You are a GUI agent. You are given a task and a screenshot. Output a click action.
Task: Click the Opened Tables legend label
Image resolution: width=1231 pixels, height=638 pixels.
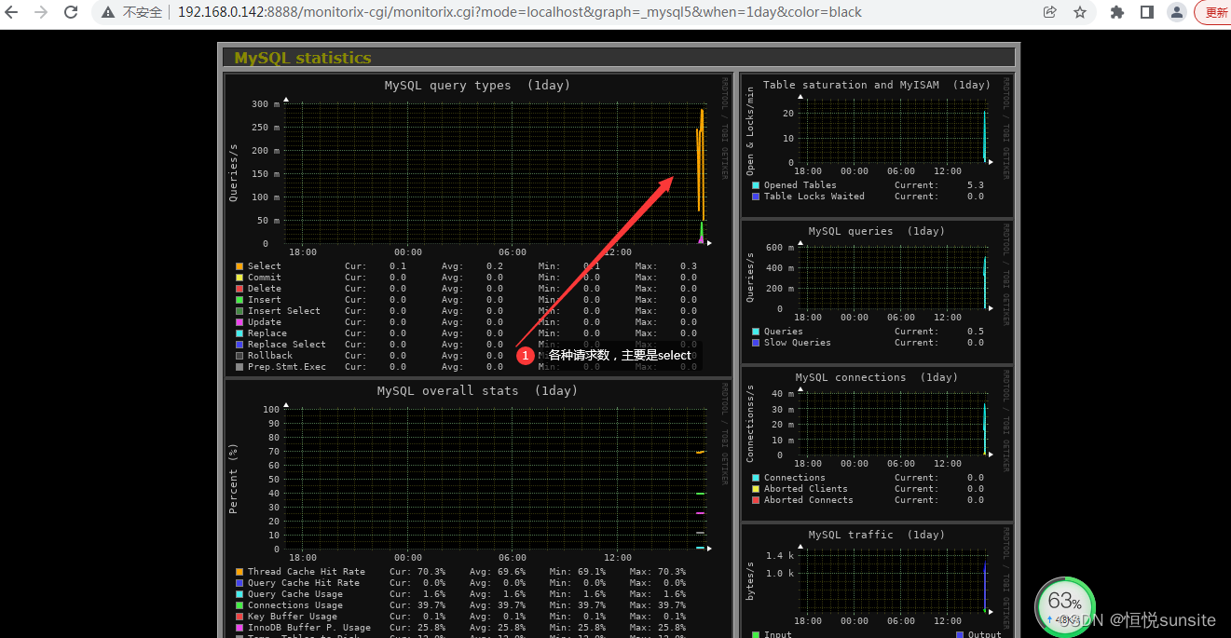pos(800,185)
